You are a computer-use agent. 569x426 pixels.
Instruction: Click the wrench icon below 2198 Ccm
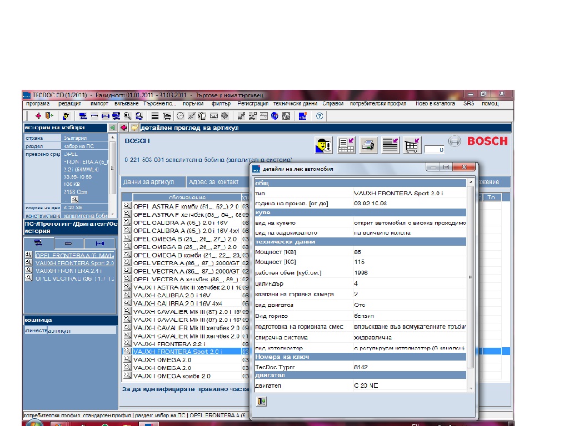pos(74,199)
